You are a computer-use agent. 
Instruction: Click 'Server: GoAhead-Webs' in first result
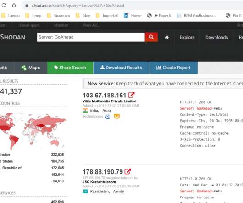201,108
